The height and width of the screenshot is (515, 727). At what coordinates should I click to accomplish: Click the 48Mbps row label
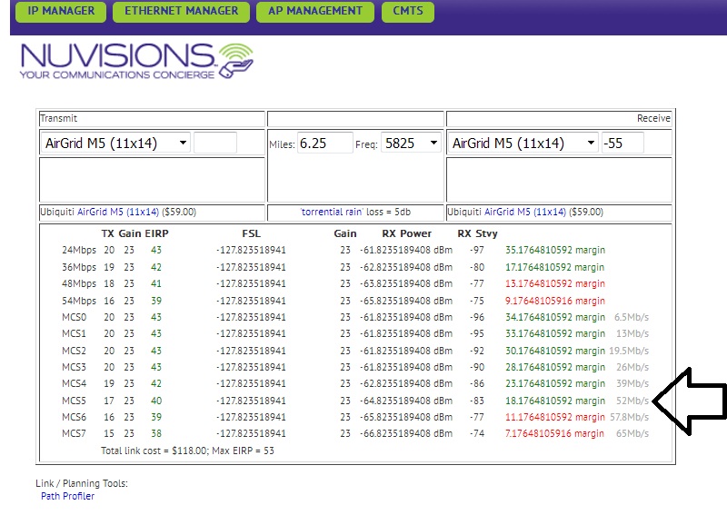pos(79,283)
